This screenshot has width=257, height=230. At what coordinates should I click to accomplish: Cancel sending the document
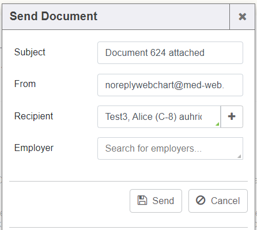(x=218, y=201)
